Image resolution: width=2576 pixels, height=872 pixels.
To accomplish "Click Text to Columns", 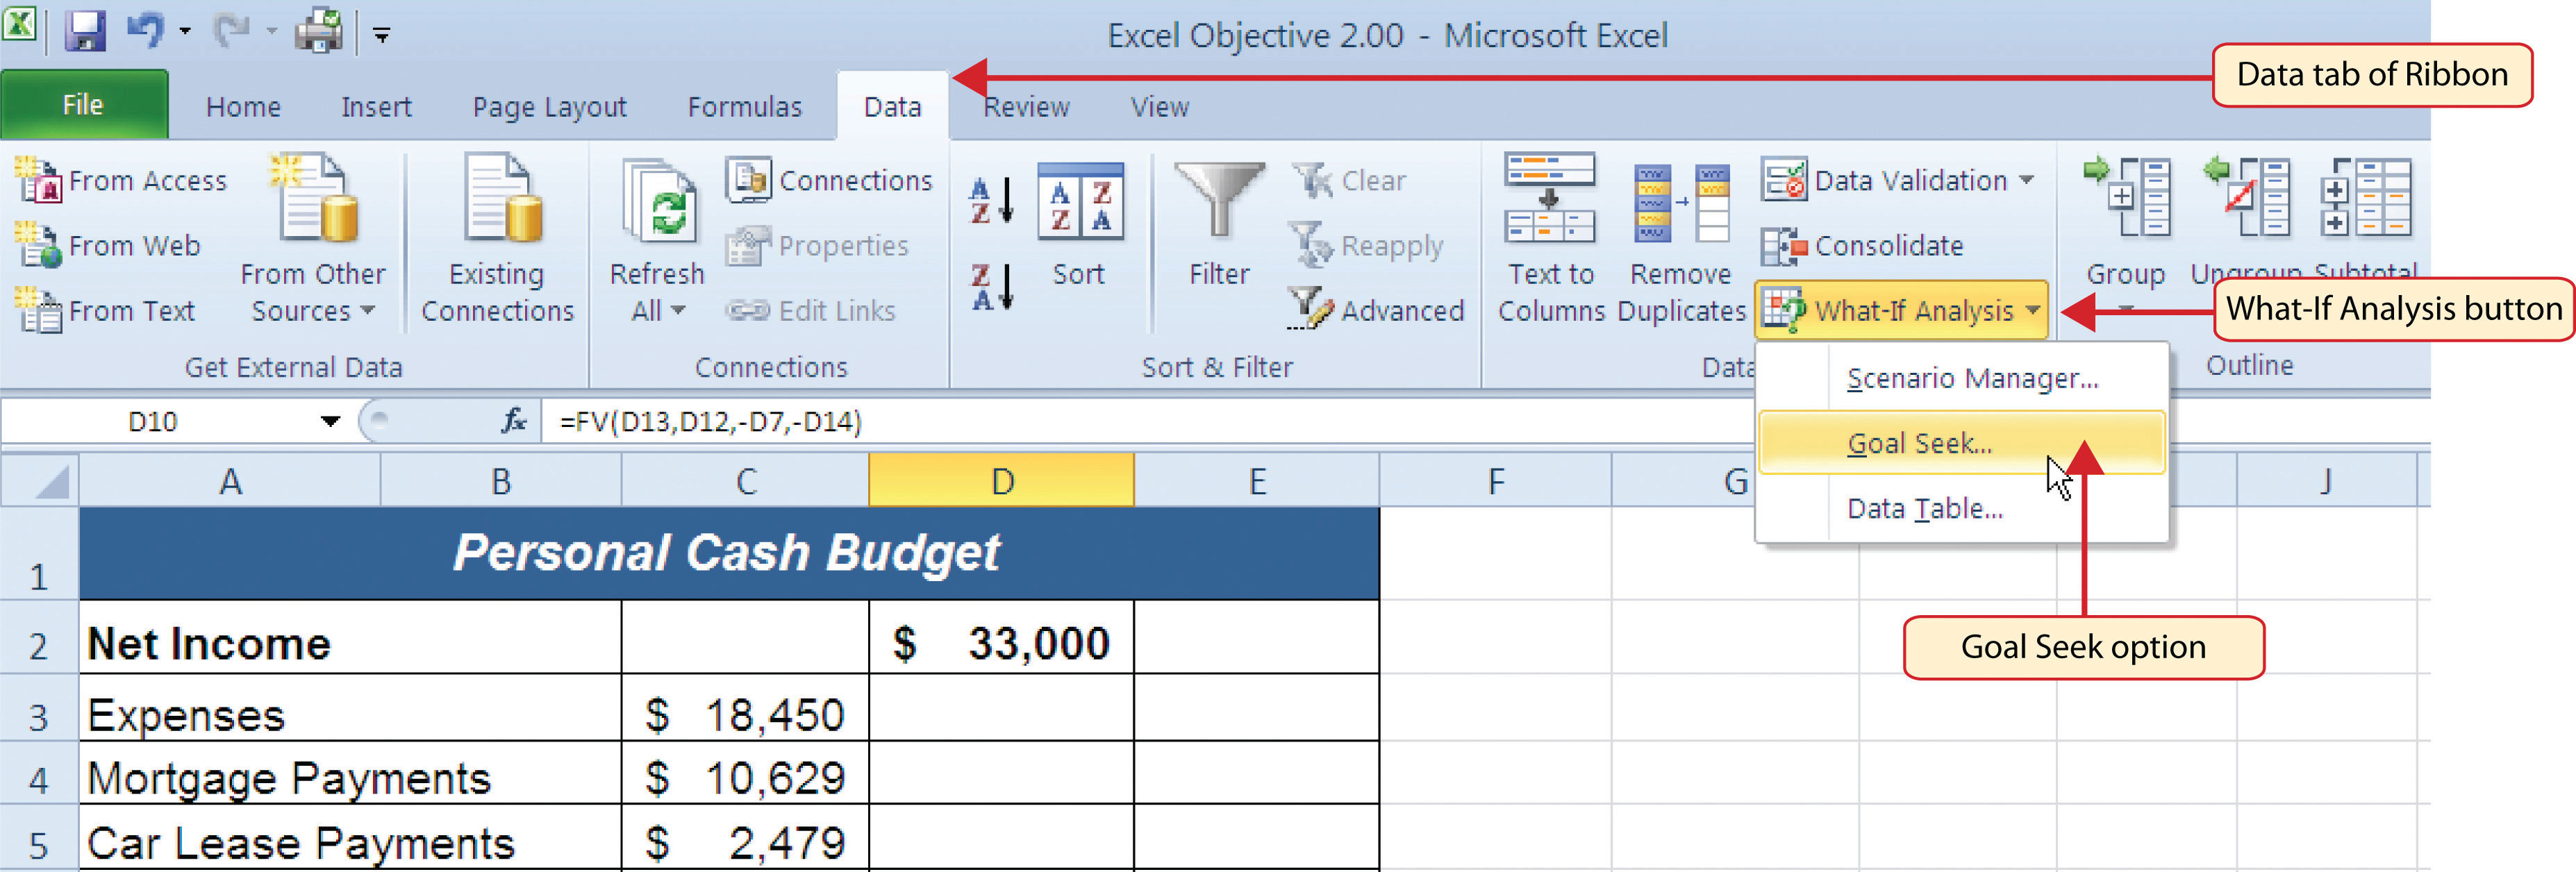I will click(1551, 240).
